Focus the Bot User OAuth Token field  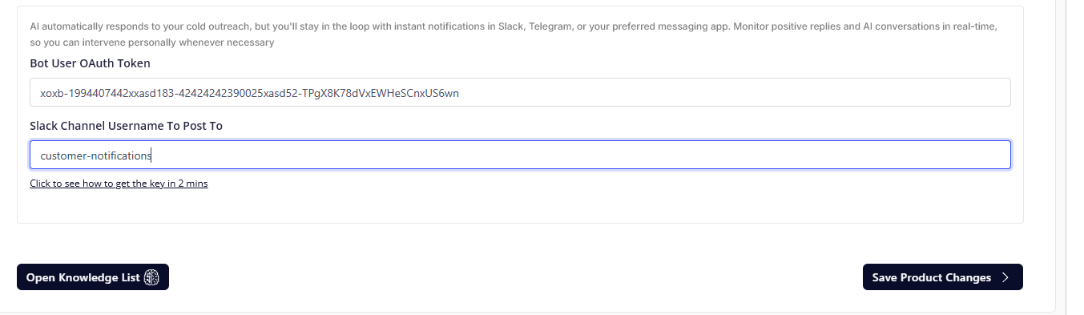[520, 92]
